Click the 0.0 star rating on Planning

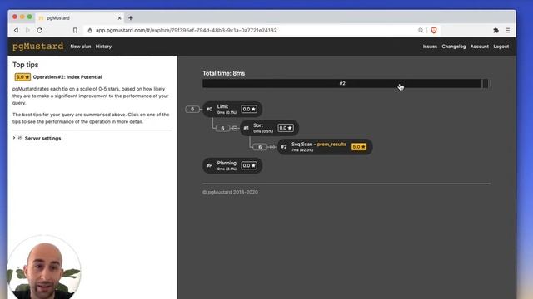click(x=249, y=165)
